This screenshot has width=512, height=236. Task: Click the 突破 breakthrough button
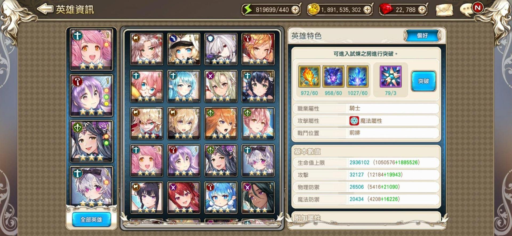[x=423, y=81]
